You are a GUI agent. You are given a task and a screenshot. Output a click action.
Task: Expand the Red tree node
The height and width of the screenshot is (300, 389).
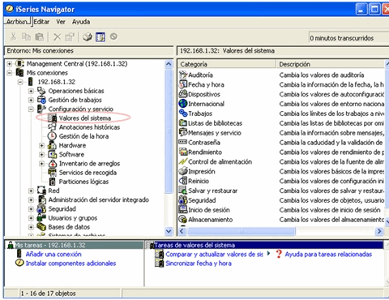[x=31, y=191]
